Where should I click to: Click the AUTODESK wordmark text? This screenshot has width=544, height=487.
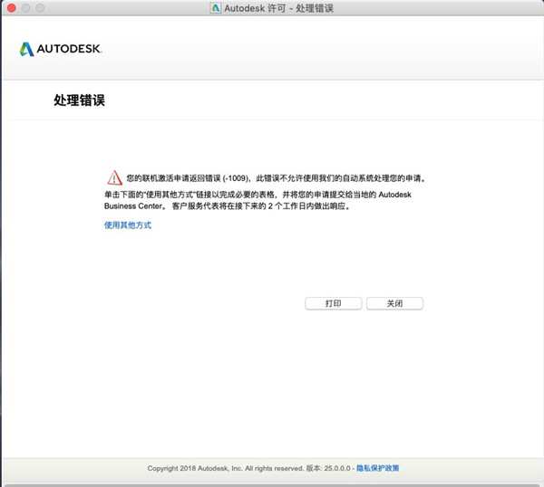70,49
